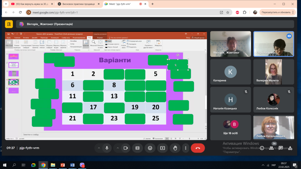Screen dimensions: 301x169
Task: Click the Ще 18 осіб participants tile
Action: [230, 127]
